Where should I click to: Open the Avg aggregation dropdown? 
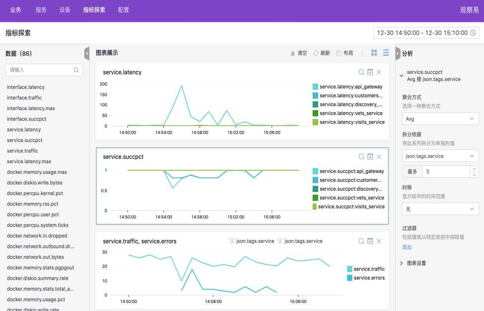[440, 119]
